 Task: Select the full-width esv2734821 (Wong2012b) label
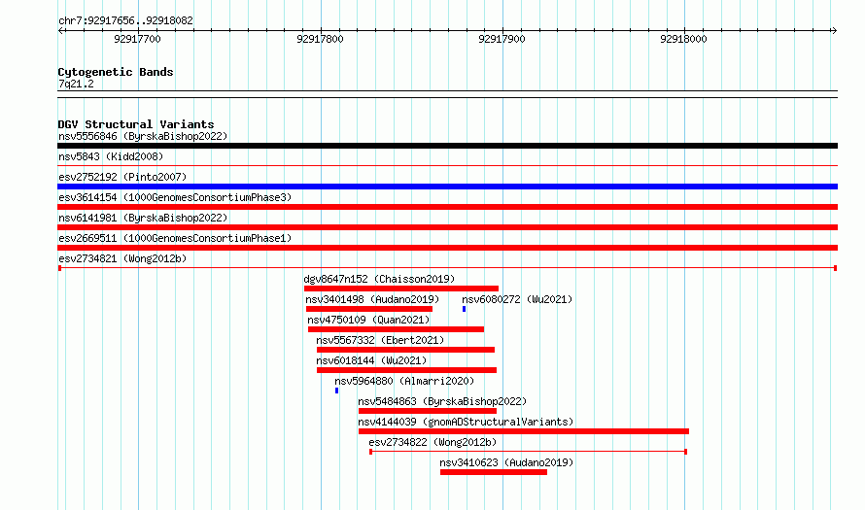(x=122, y=258)
